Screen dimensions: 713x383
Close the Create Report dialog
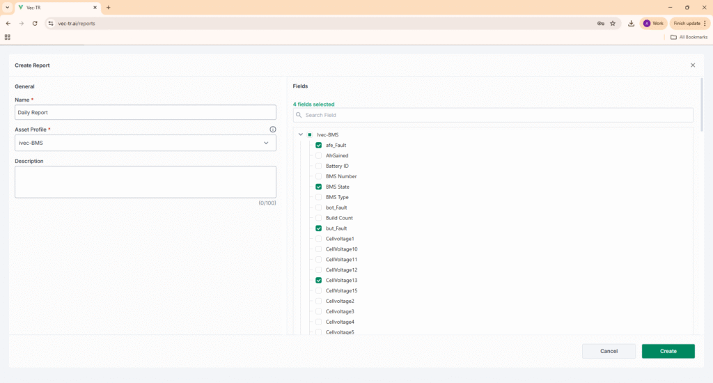click(692, 65)
